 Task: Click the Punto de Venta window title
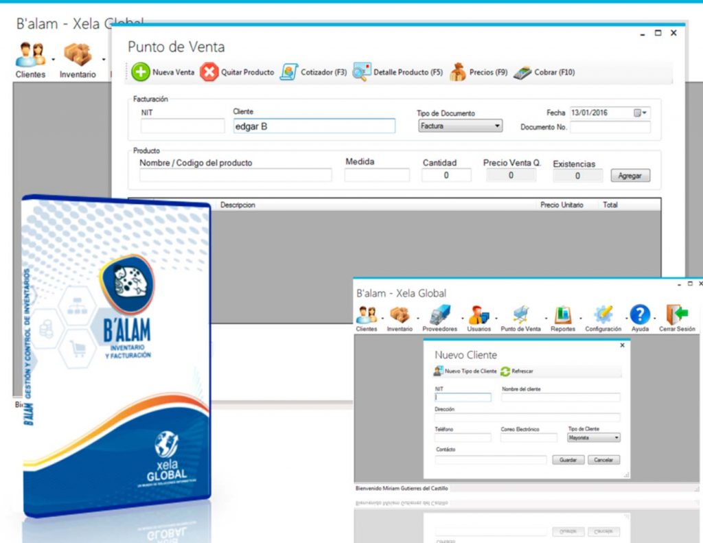[176, 47]
